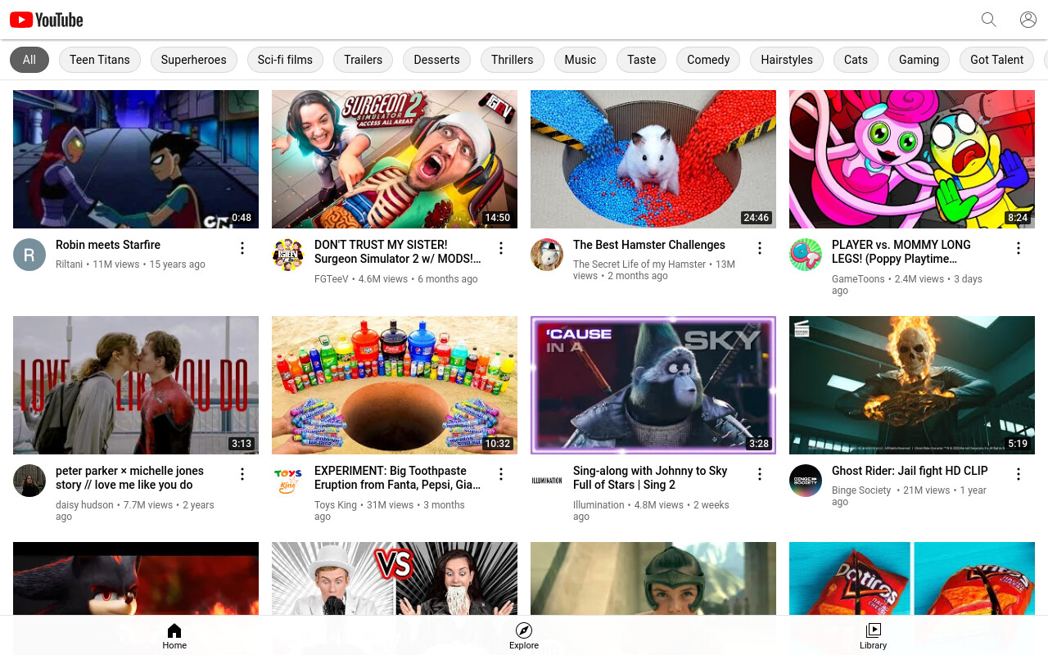The width and height of the screenshot is (1048, 655).
Task: Select the All filter chip
Action: [x=29, y=60]
